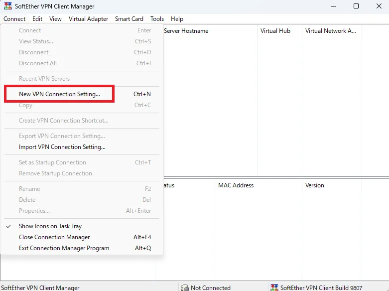
Task: Toggle Show Icons on Task Tray
Action: (82, 226)
